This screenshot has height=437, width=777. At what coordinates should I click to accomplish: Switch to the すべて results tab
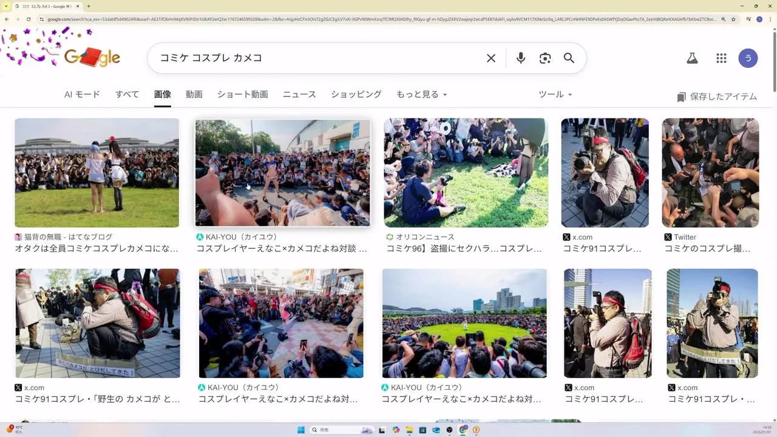[127, 95]
